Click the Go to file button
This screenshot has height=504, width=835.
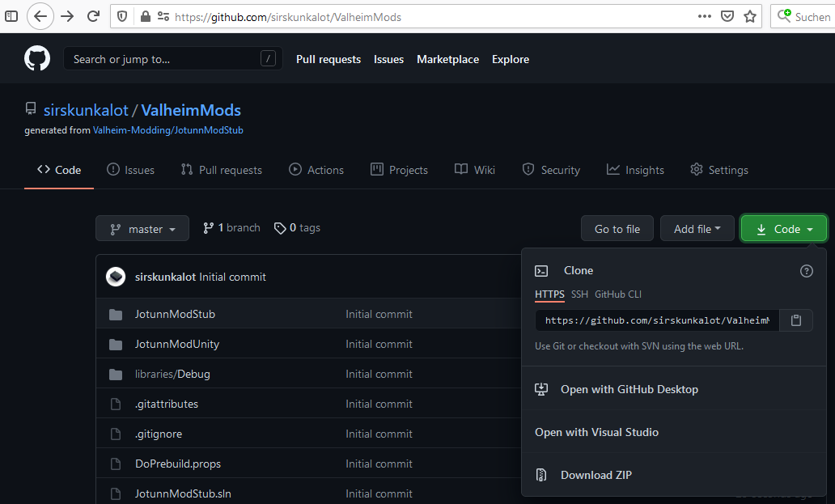point(617,228)
